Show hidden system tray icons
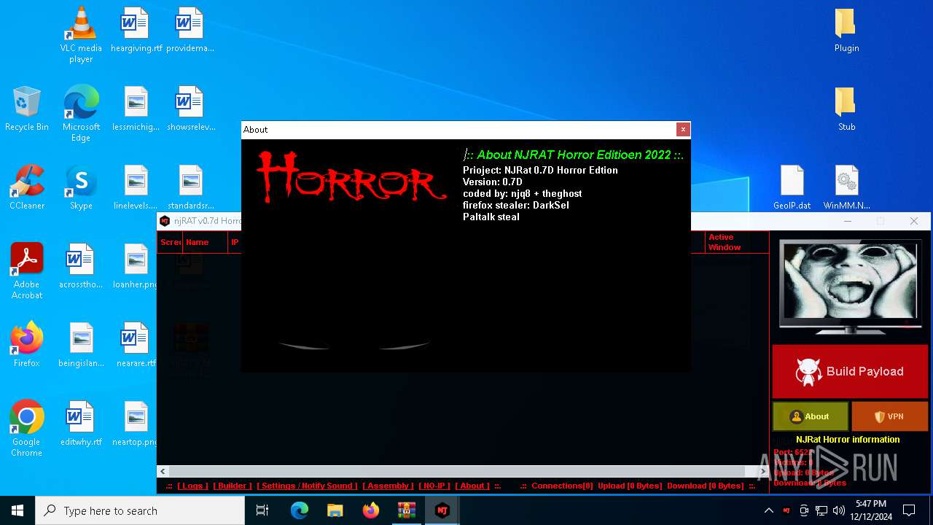The height and width of the screenshot is (525, 933). point(768,510)
